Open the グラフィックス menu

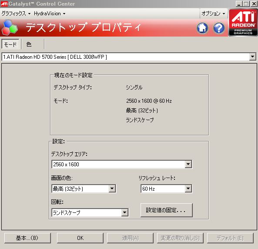(16, 13)
